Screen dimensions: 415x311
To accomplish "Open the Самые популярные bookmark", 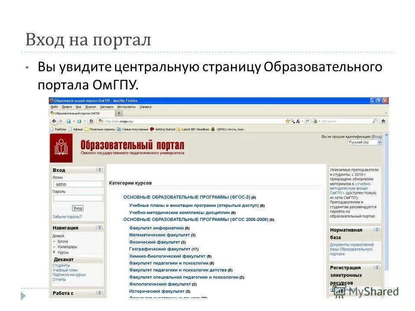I will (x=132, y=129).
